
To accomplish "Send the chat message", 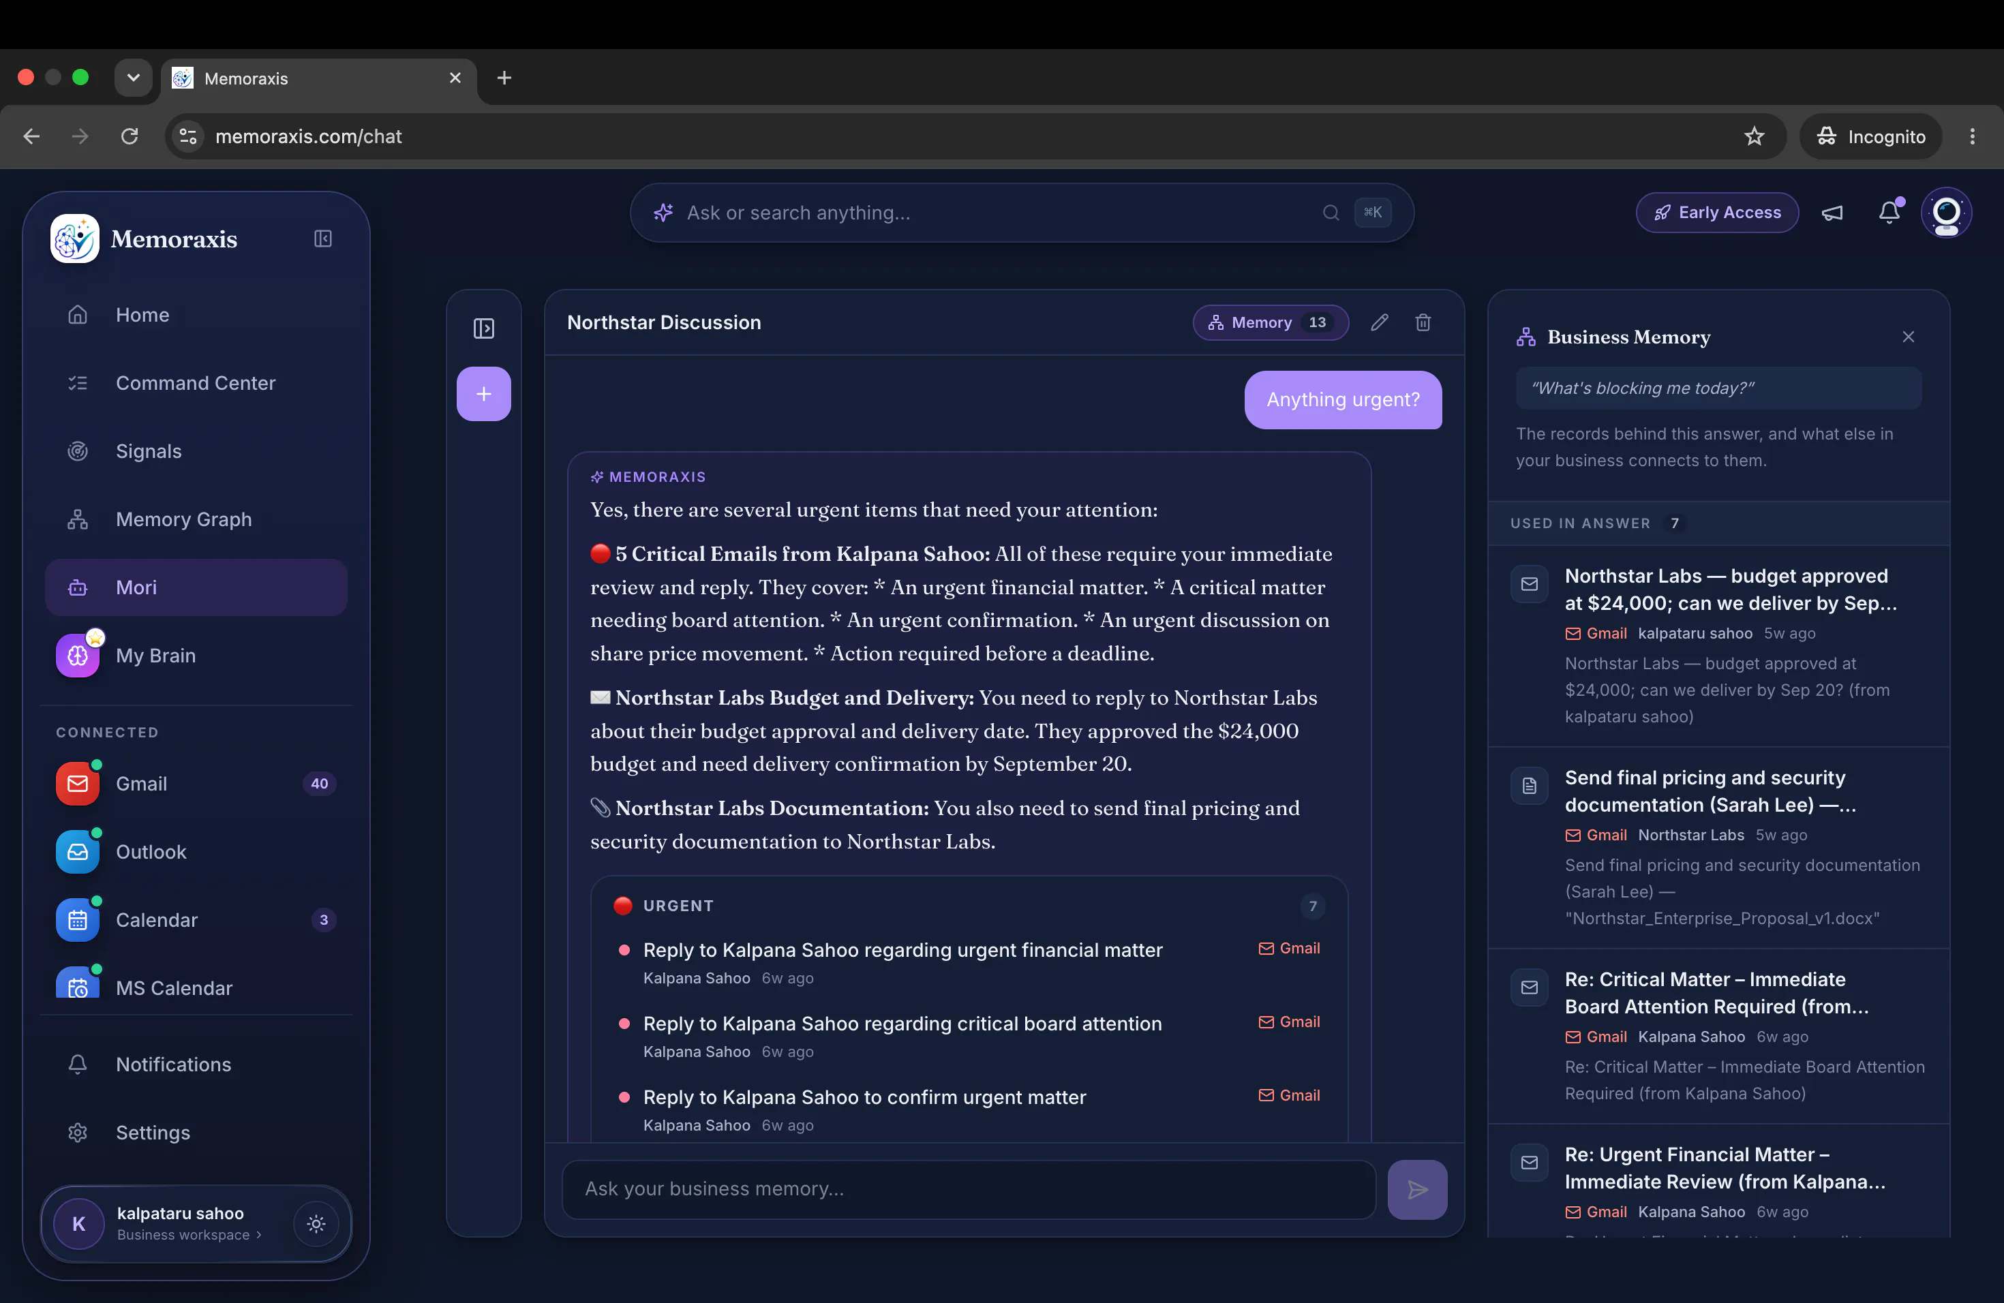I will pyautogui.click(x=1417, y=1189).
